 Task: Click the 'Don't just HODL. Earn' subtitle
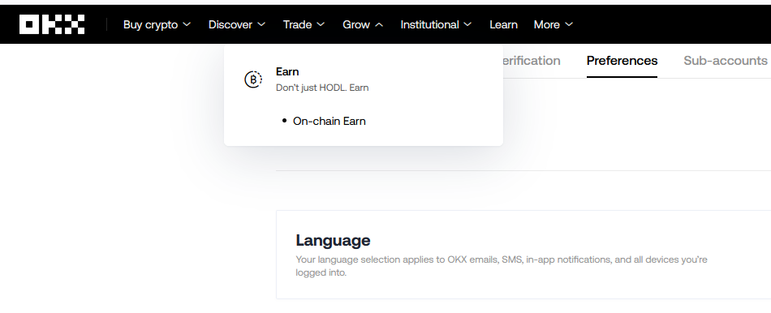[x=322, y=88]
